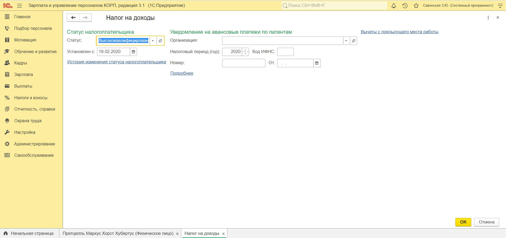Close the Претцелль Маркус Хорст Хубертус tab
Viewport: 506px width, 238px height.
[x=177, y=234]
